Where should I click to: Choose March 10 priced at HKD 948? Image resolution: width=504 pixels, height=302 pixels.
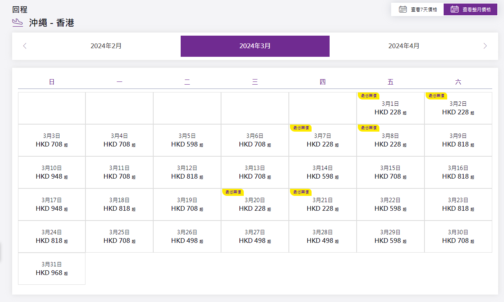[52, 172]
